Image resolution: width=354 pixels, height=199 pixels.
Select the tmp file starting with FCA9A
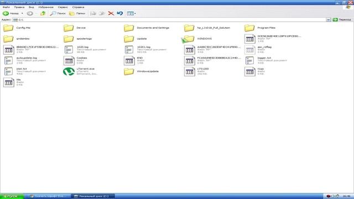point(212,60)
